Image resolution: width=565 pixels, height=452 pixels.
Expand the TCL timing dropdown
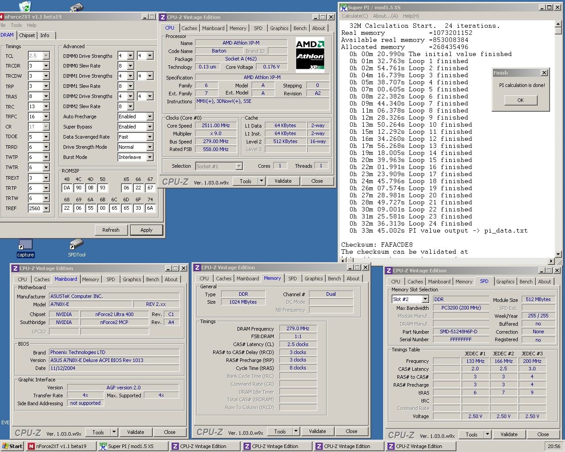point(46,56)
